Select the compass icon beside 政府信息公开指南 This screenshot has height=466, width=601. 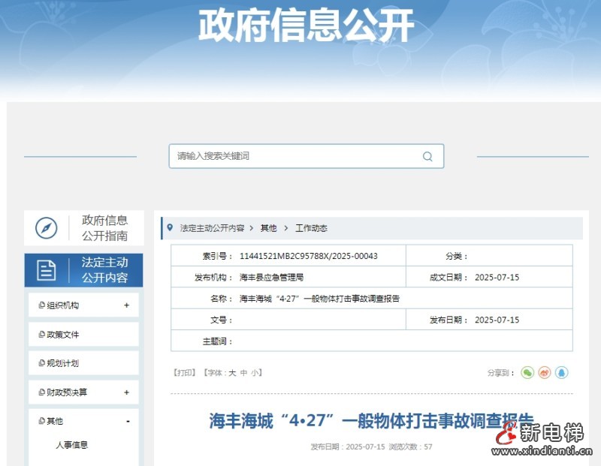tap(47, 227)
